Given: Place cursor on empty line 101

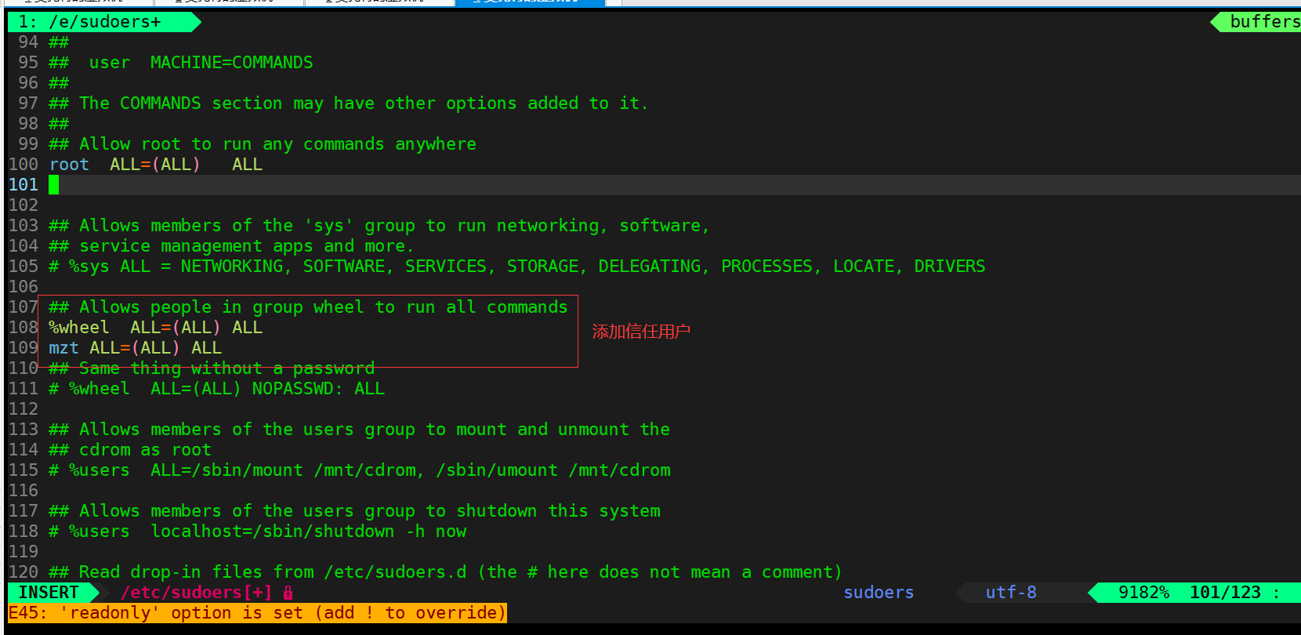Looking at the screenshot, I should (674, 185).
